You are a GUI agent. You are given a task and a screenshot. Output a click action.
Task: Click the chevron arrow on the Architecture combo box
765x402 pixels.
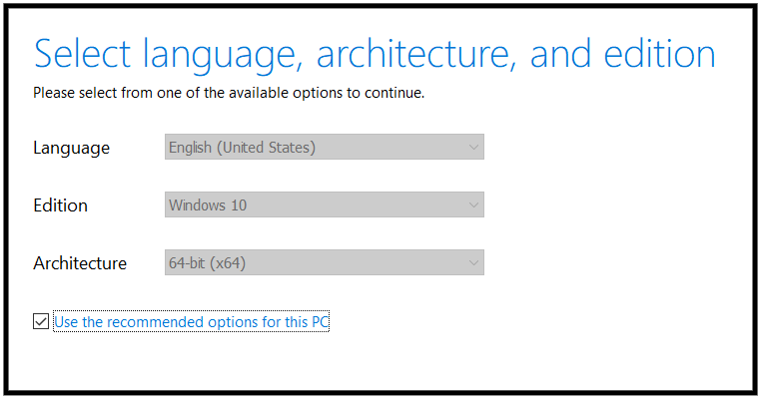pyautogui.click(x=473, y=263)
